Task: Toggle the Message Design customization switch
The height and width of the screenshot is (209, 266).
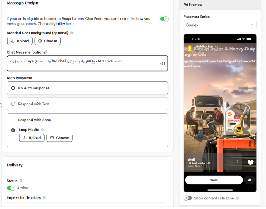Action: (x=164, y=18)
